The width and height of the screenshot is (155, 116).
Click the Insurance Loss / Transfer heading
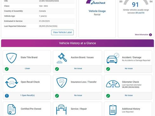[84, 82]
